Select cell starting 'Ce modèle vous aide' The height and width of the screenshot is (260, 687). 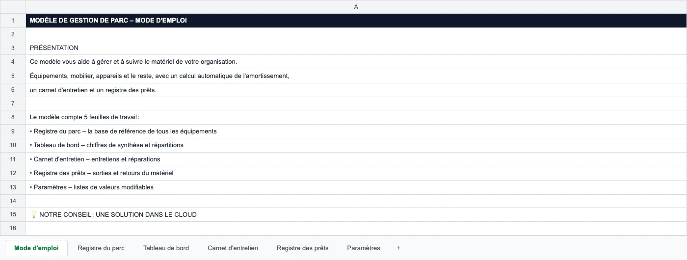click(356, 62)
